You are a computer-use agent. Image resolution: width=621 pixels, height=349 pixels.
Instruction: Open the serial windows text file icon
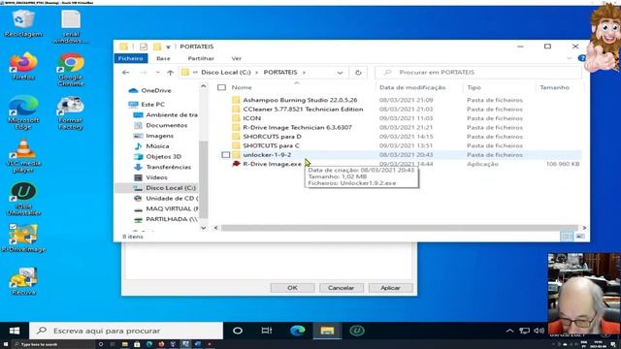pyautogui.click(x=71, y=26)
